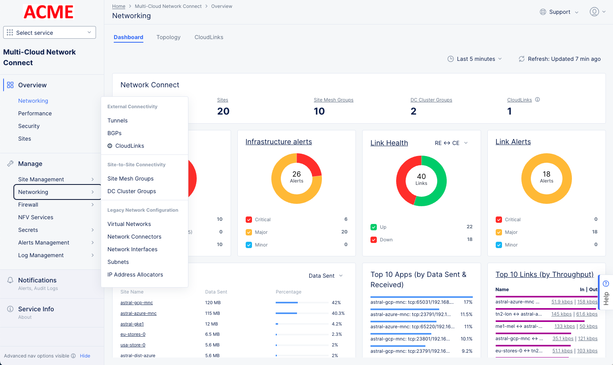Open the RE CE selector in Link Health
This screenshot has height=365, width=613.
click(x=451, y=143)
